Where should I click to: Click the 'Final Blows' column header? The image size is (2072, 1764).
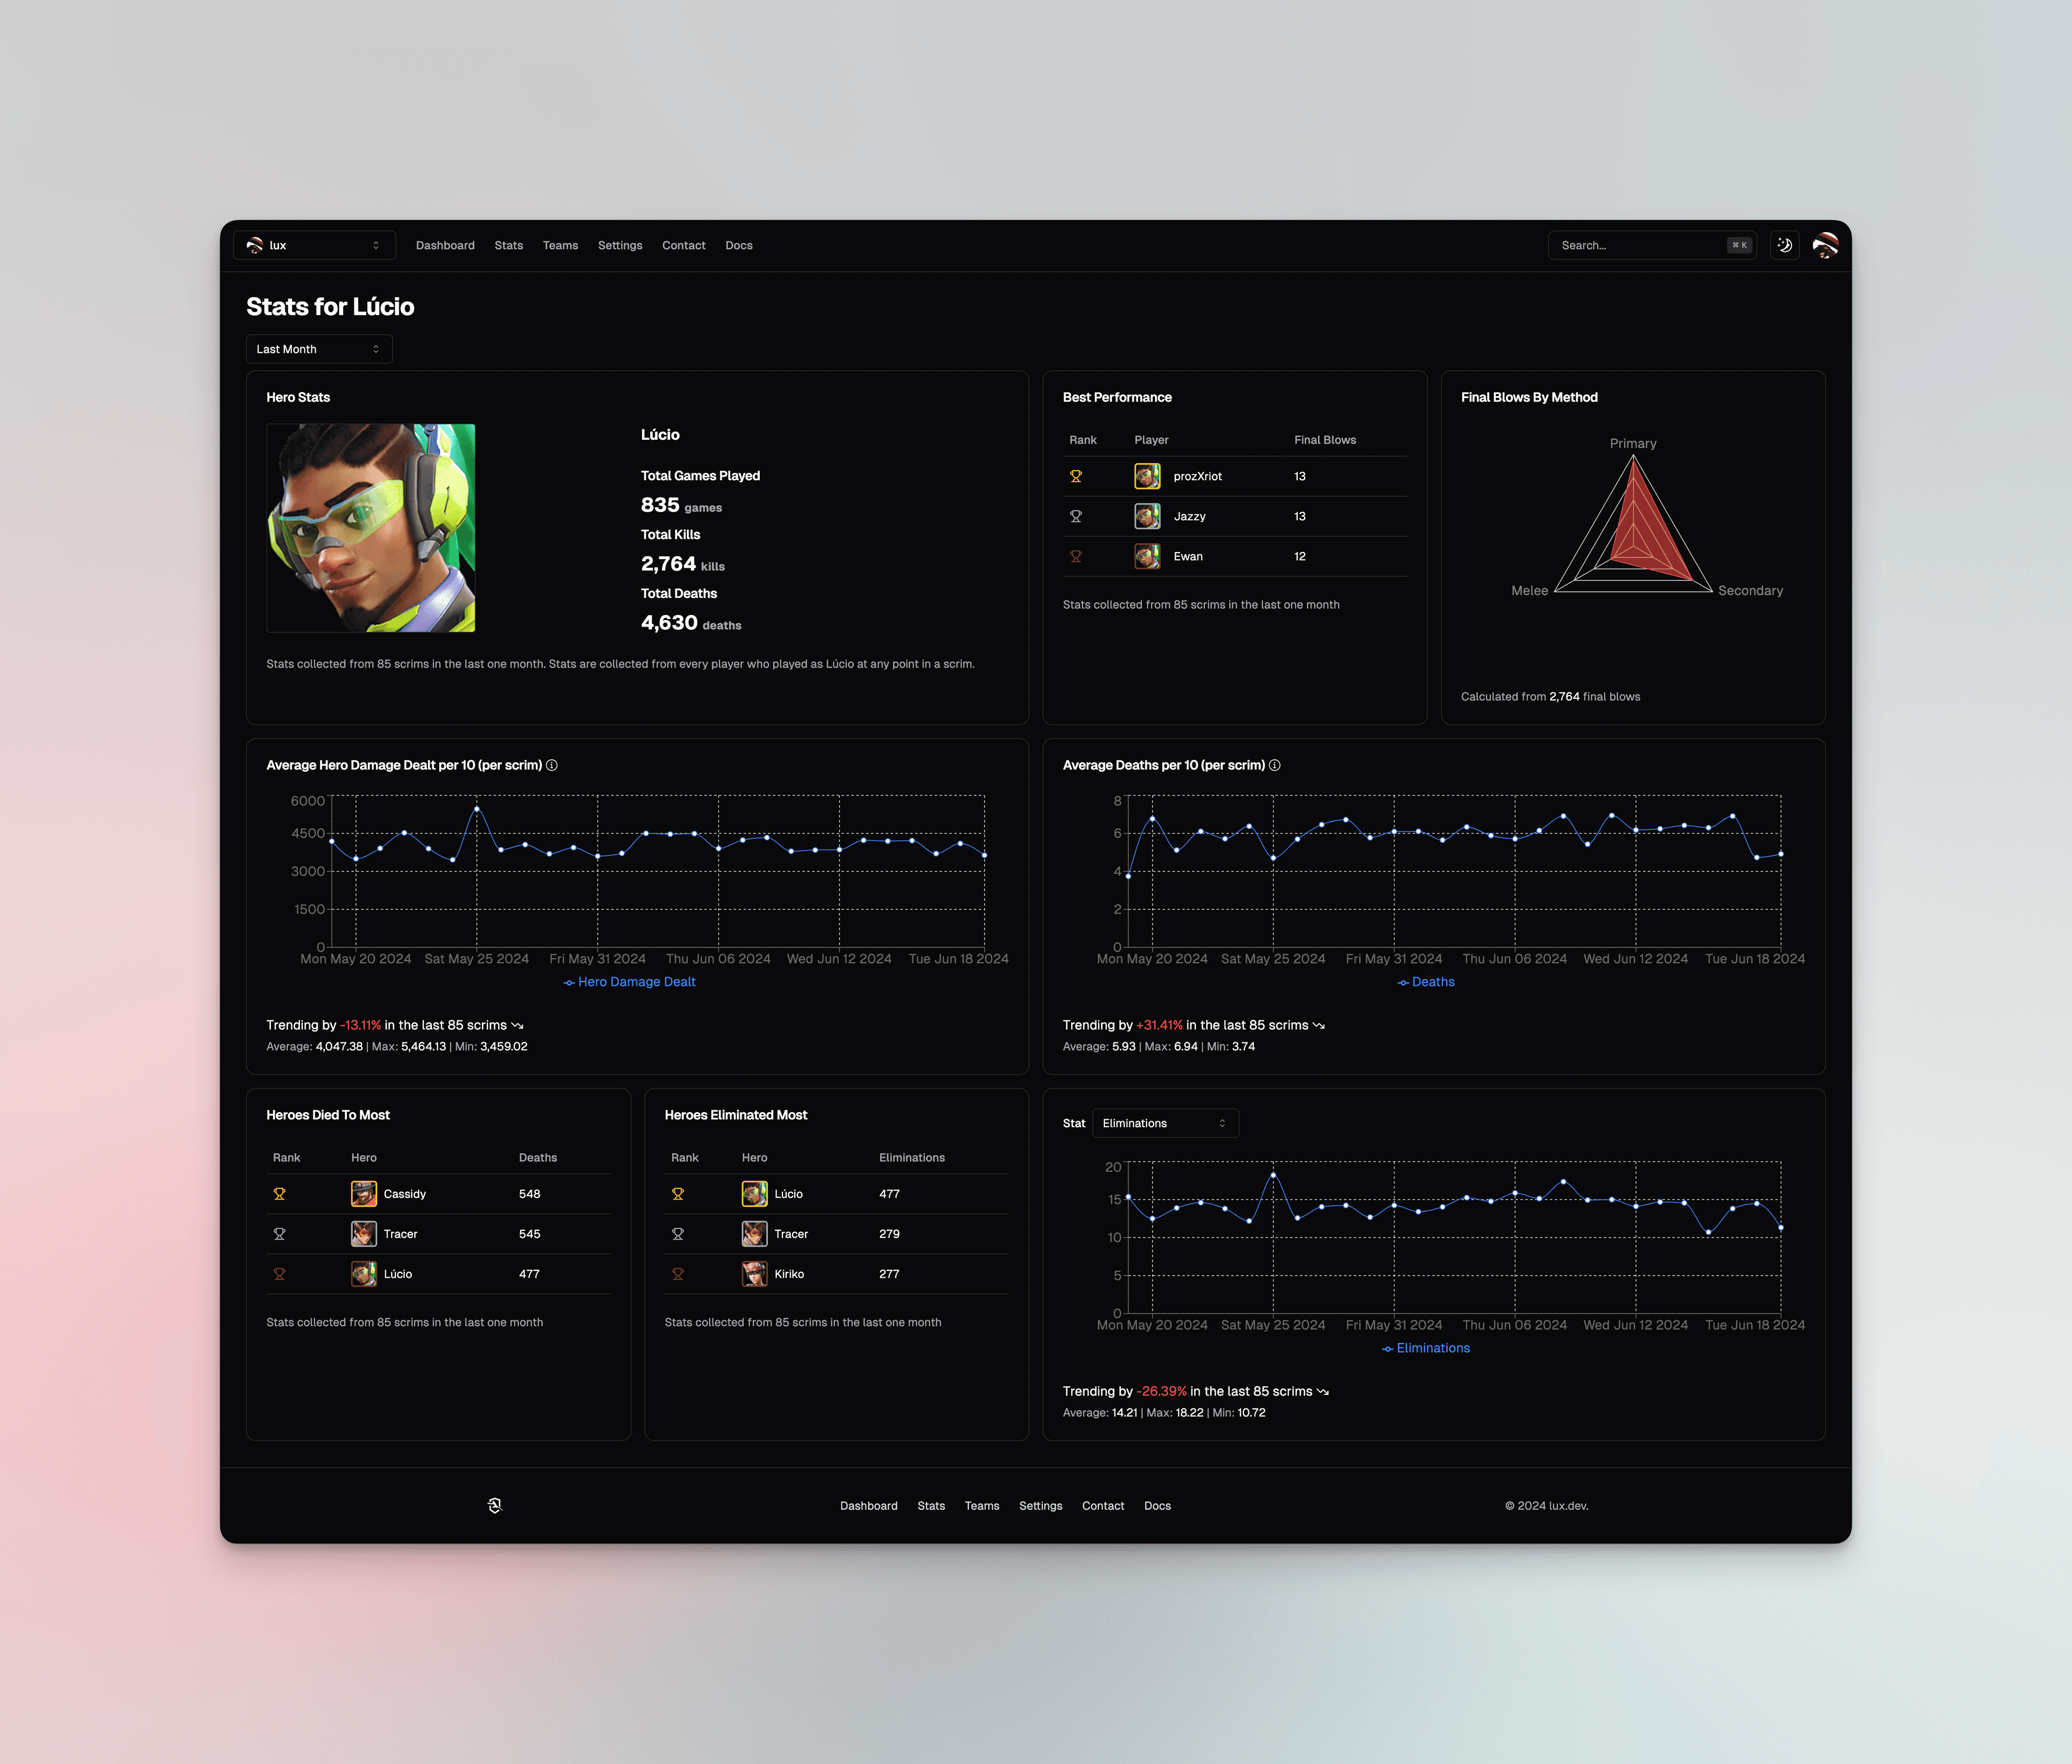click(x=1325, y=440)
